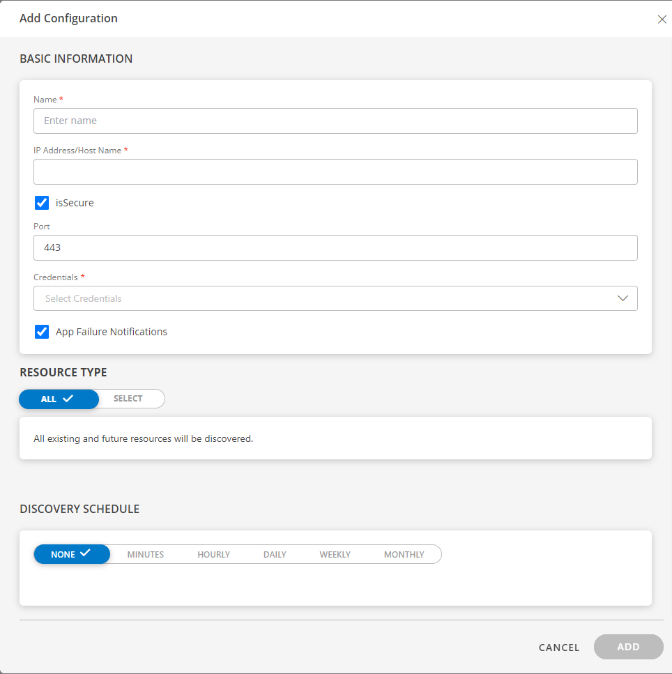Screen dimensions: 672x674
Task: Click the Port field showing 443
Action: point(335,247)
